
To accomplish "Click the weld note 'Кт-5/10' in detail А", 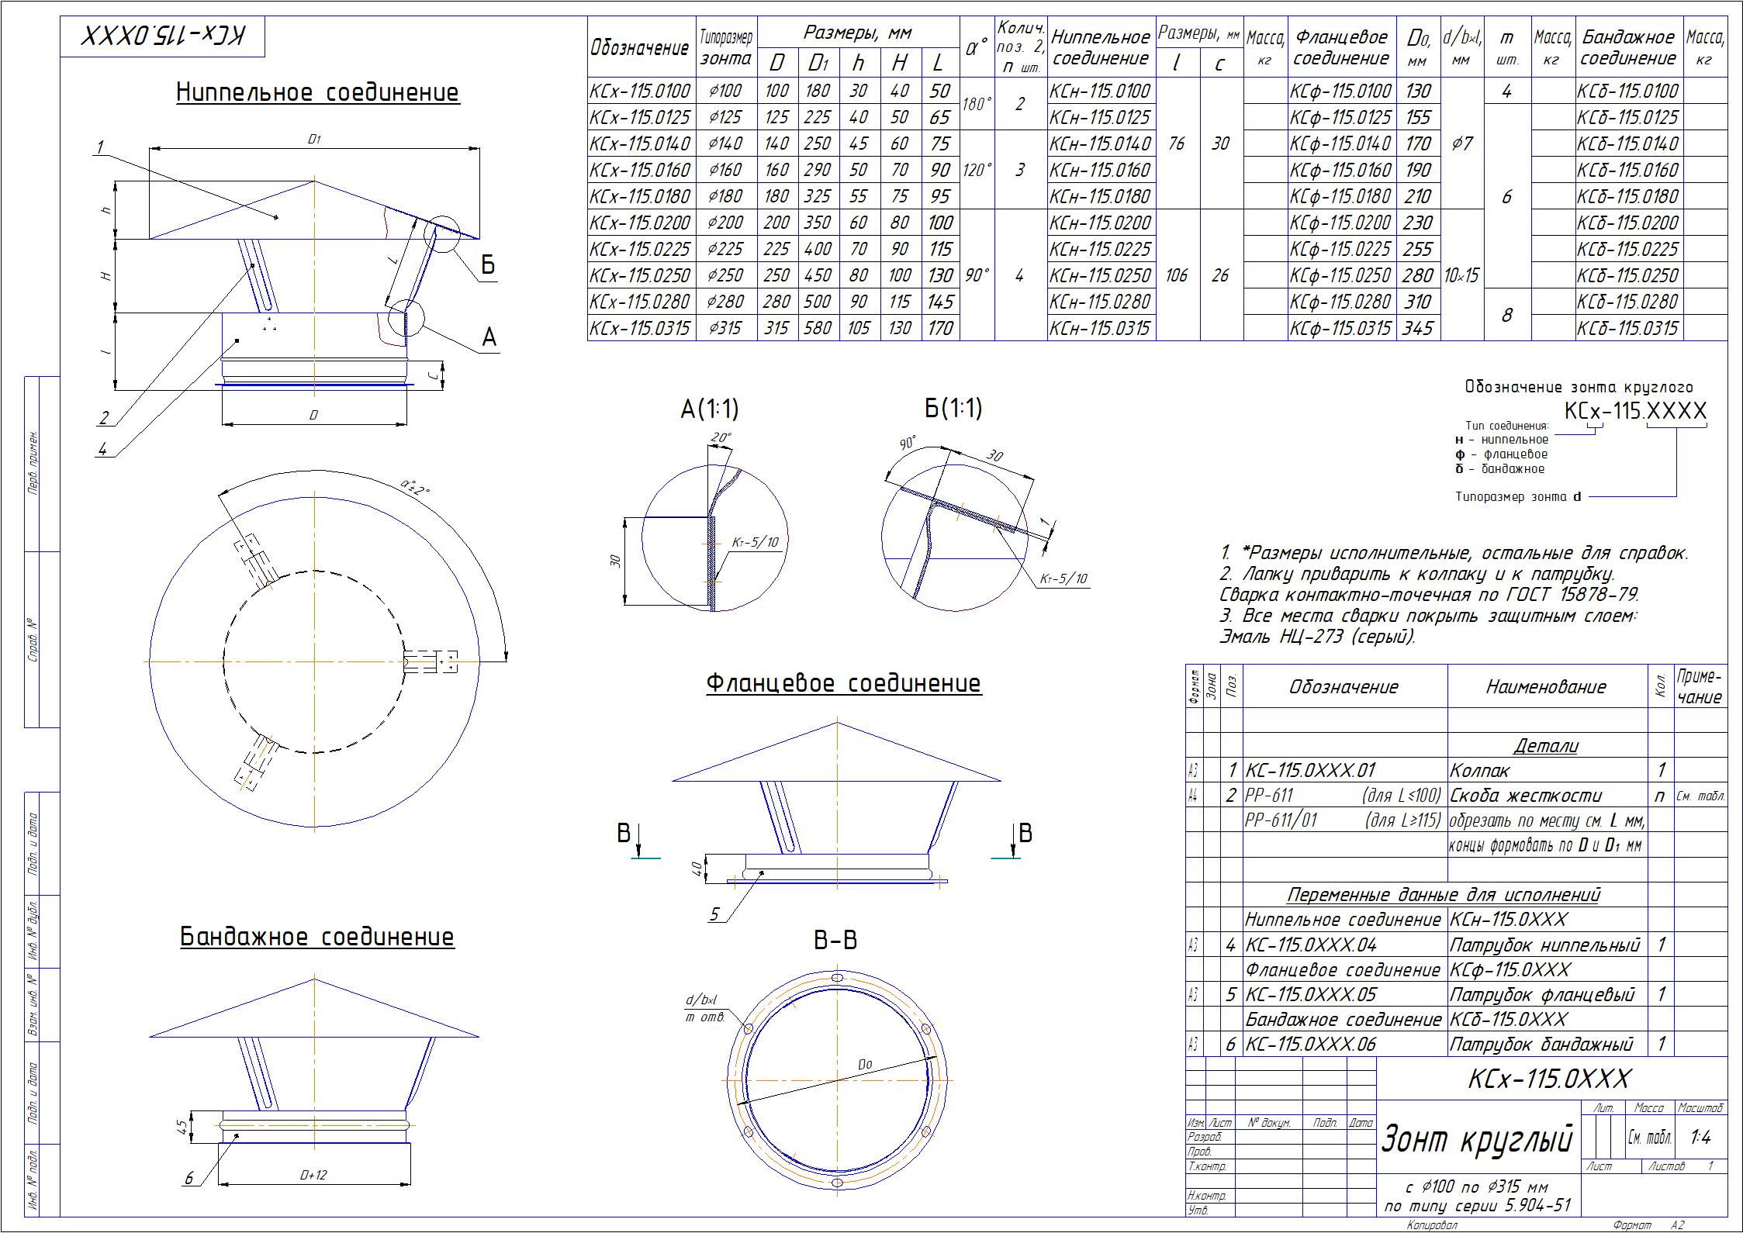I will point(754,542).
